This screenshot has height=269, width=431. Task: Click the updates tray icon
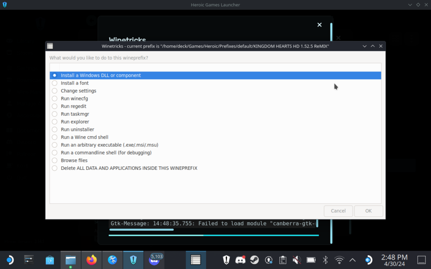(x=269, y=260)
